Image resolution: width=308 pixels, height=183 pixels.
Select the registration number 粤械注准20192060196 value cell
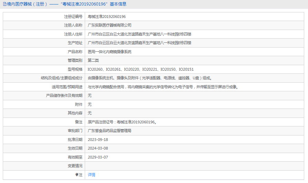106,17
